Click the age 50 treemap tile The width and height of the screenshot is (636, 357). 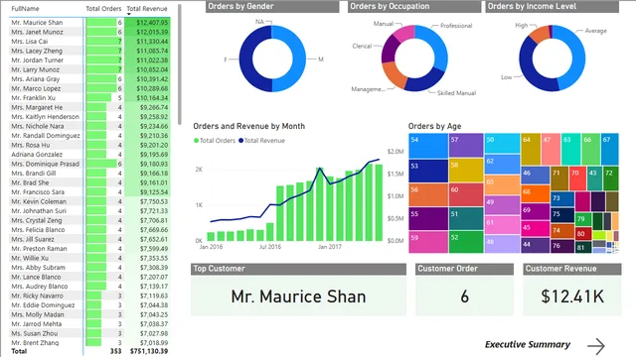[x=502, y=143]
